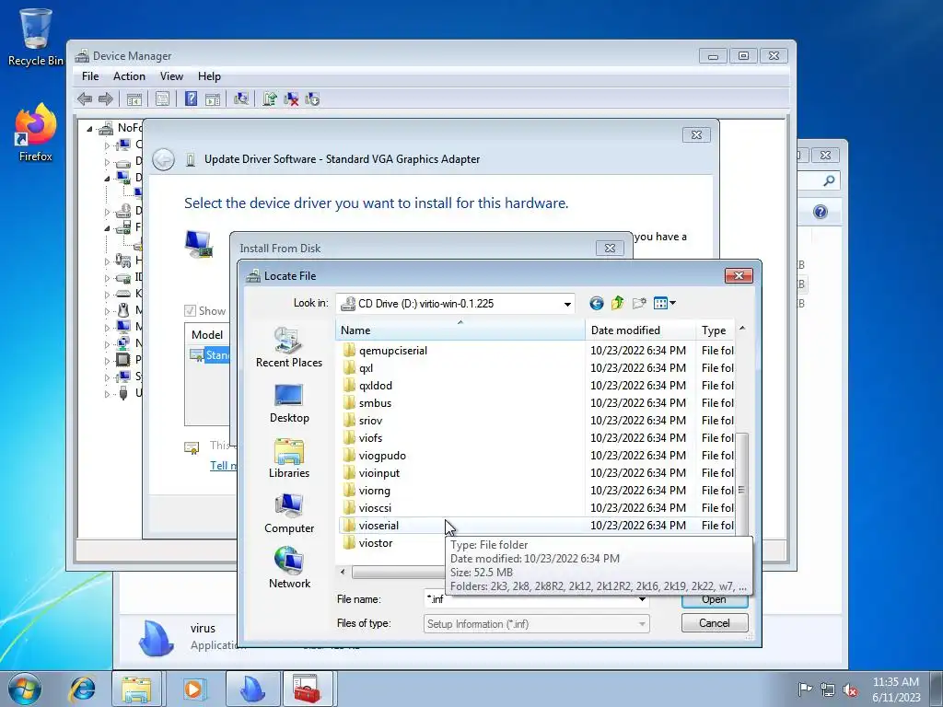Go up one folder level
The image size is (943, 707).
tap(617, 303)
